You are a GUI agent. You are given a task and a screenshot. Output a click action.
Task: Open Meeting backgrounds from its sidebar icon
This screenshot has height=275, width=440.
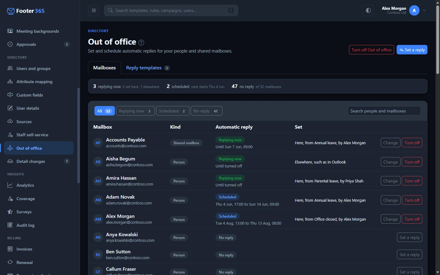(10, 31)
